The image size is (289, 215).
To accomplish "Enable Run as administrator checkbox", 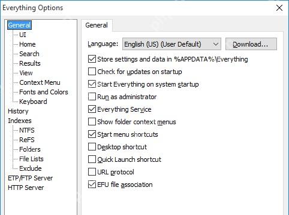I will point(92,97).
